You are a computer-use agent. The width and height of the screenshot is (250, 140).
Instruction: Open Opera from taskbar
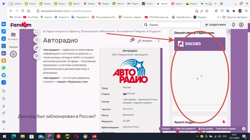coord(76,136)
